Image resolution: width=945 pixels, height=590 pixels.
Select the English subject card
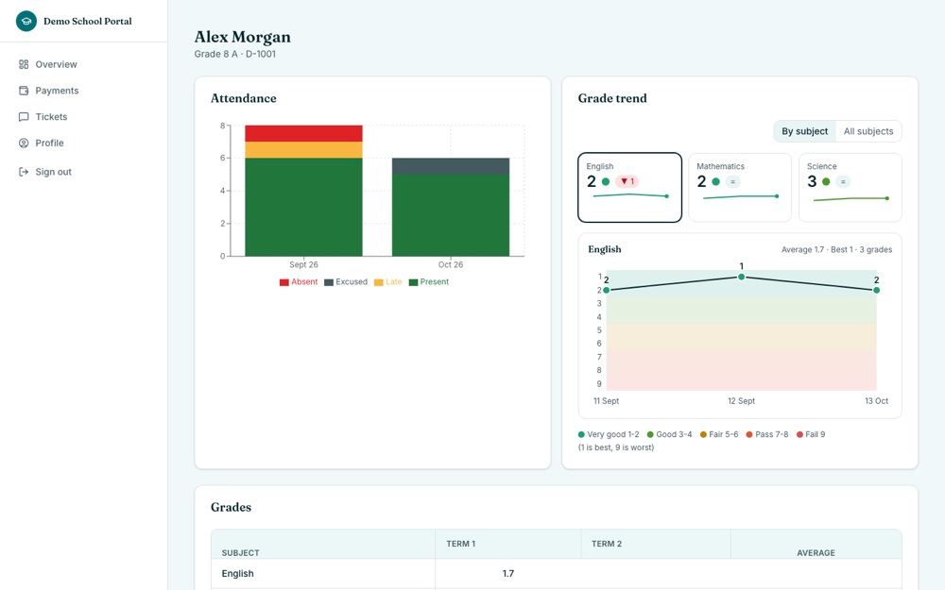(629, 187)
